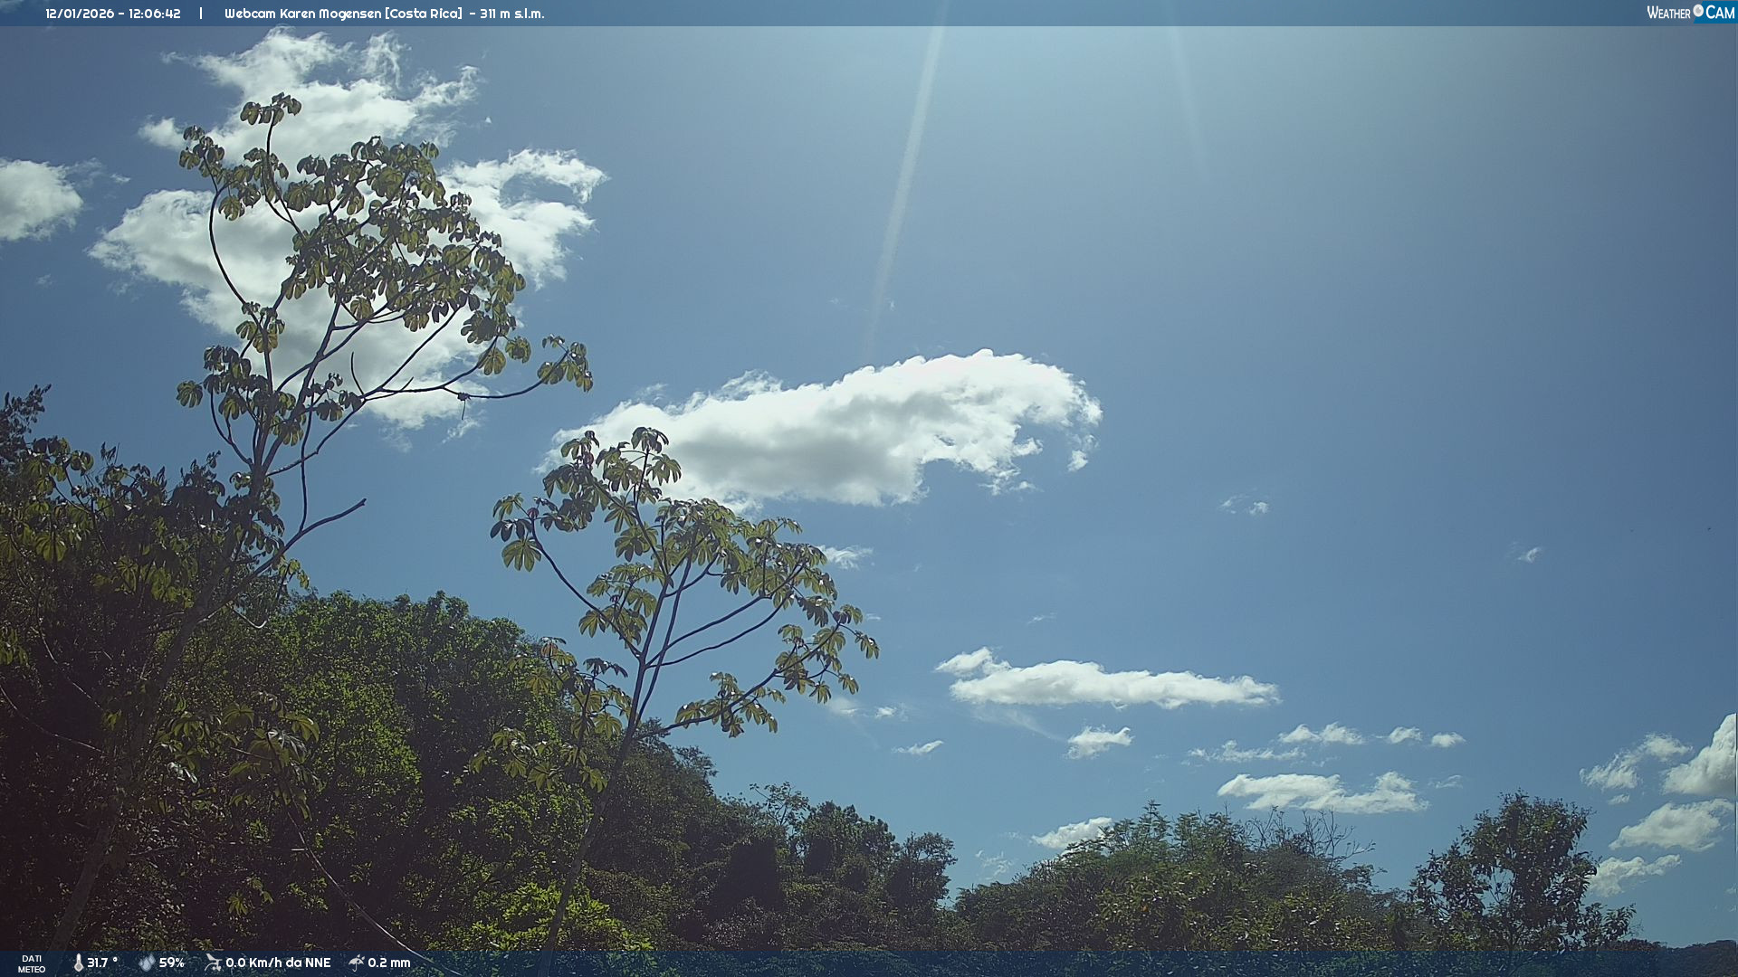Click the Costa Rica location text
1738x977 pixels.
coord(424,14)
